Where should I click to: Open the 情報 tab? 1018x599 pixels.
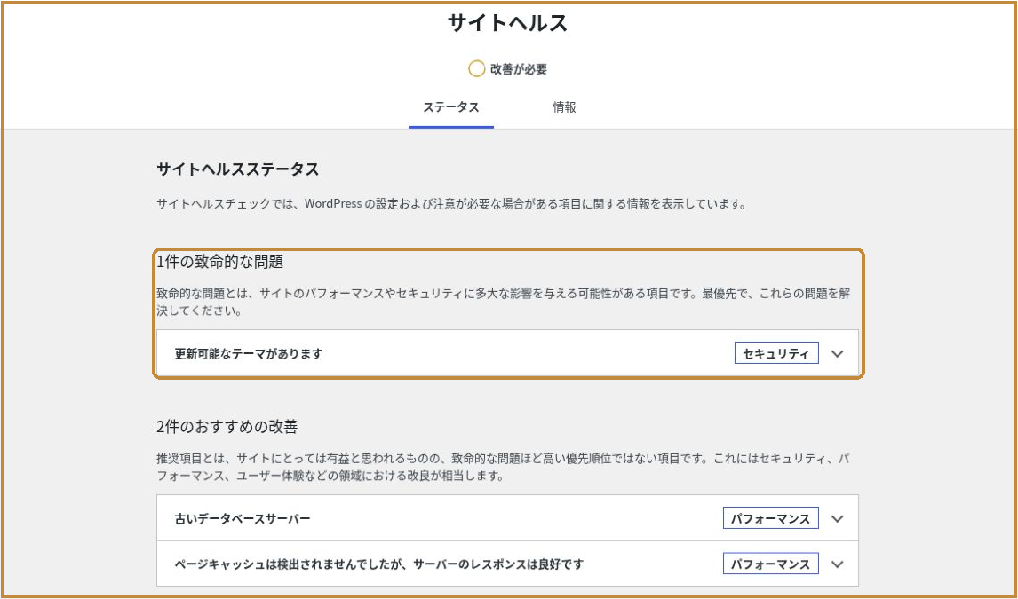tap(564, 107)
